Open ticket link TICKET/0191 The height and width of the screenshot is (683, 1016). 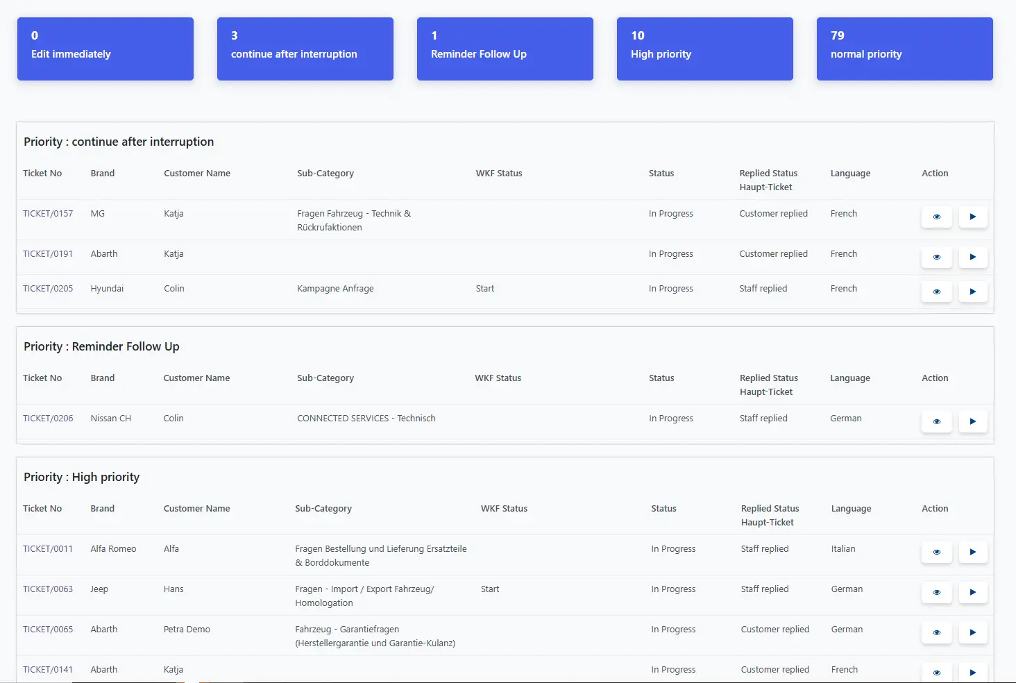coord(48,254)
